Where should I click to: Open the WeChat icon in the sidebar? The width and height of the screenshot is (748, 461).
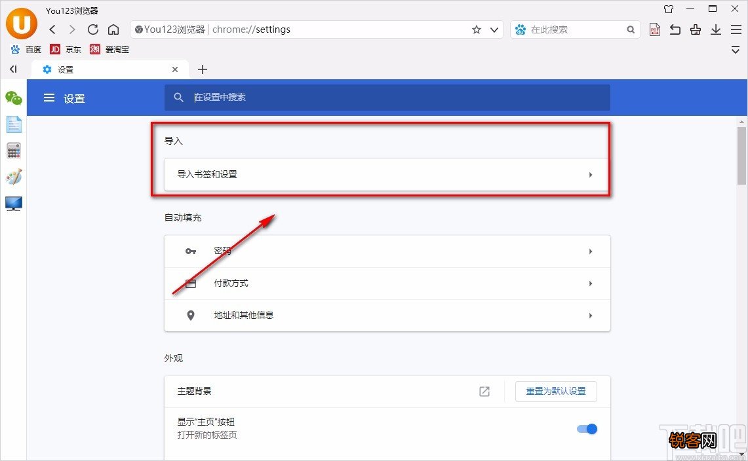tap(14, 98)
